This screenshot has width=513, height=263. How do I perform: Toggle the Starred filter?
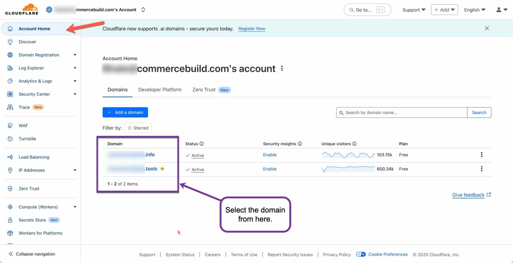point(138,128)
